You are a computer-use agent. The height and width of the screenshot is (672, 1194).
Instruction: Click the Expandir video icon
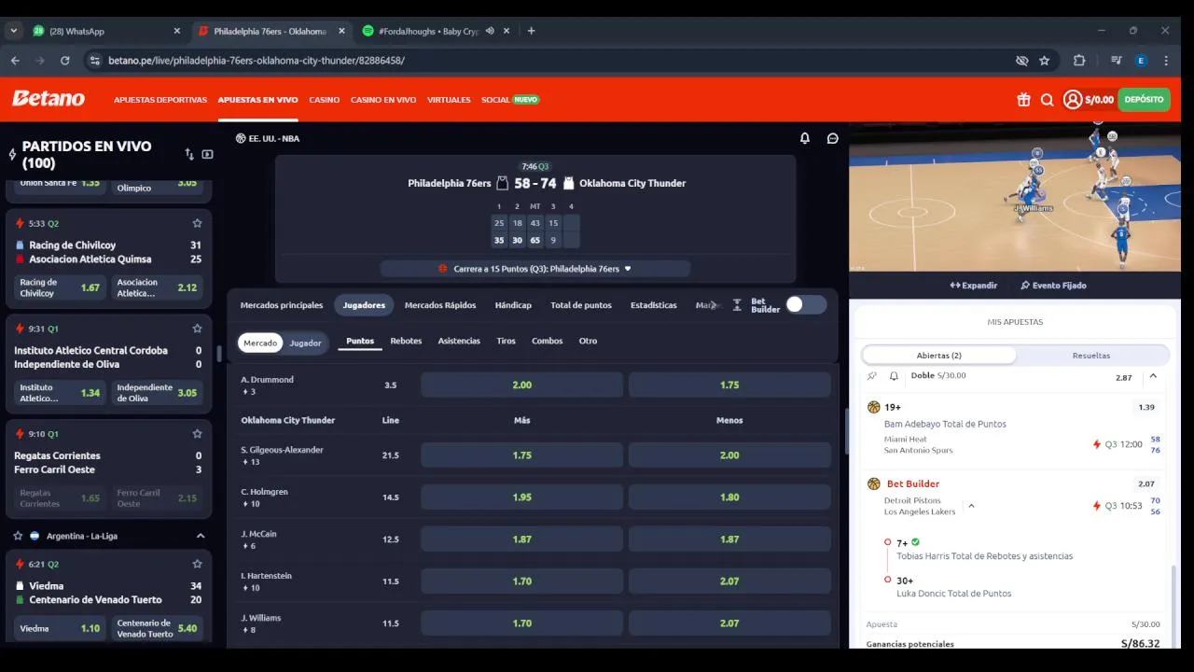coord(955,286)
